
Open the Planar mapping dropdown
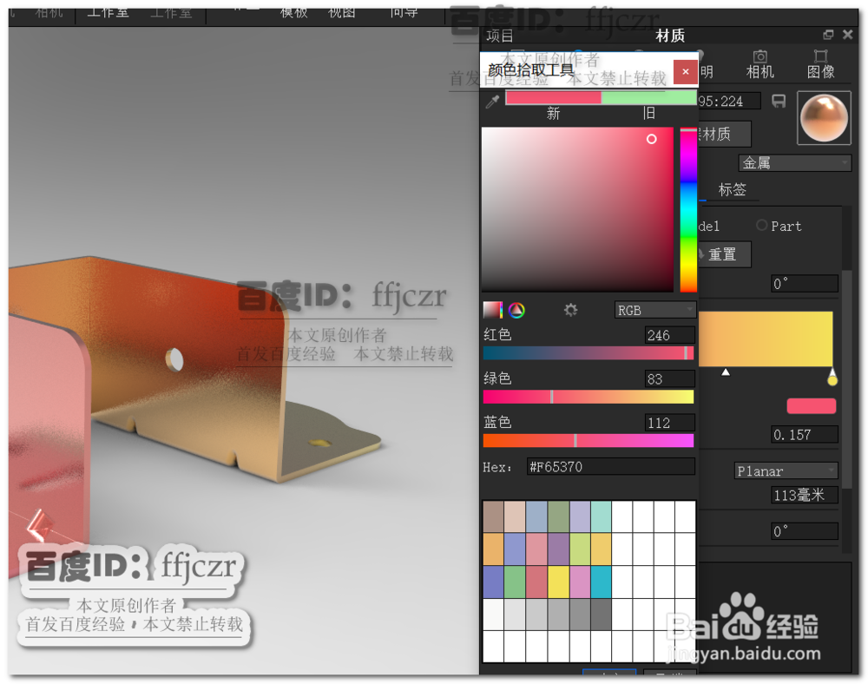pyautogui.click(x=786, y=471)
